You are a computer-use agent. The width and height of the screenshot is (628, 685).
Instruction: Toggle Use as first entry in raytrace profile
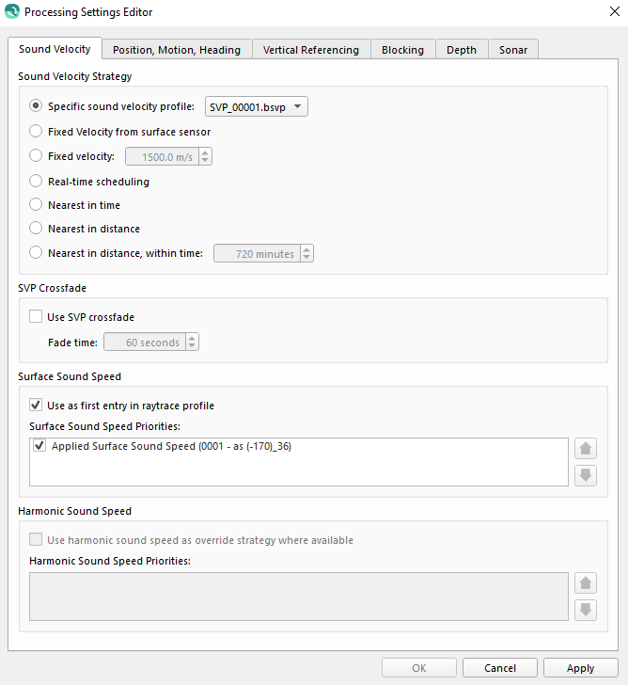point(36,406)
